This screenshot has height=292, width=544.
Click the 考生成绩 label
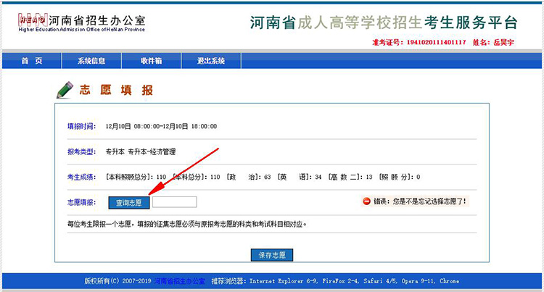(x=81, y=177)
